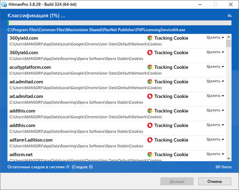Image resolution: width=239 pixels, height=190 pixels.
Task: Open the Удалить dropdown for first 360yield.com
Action: 215,37
